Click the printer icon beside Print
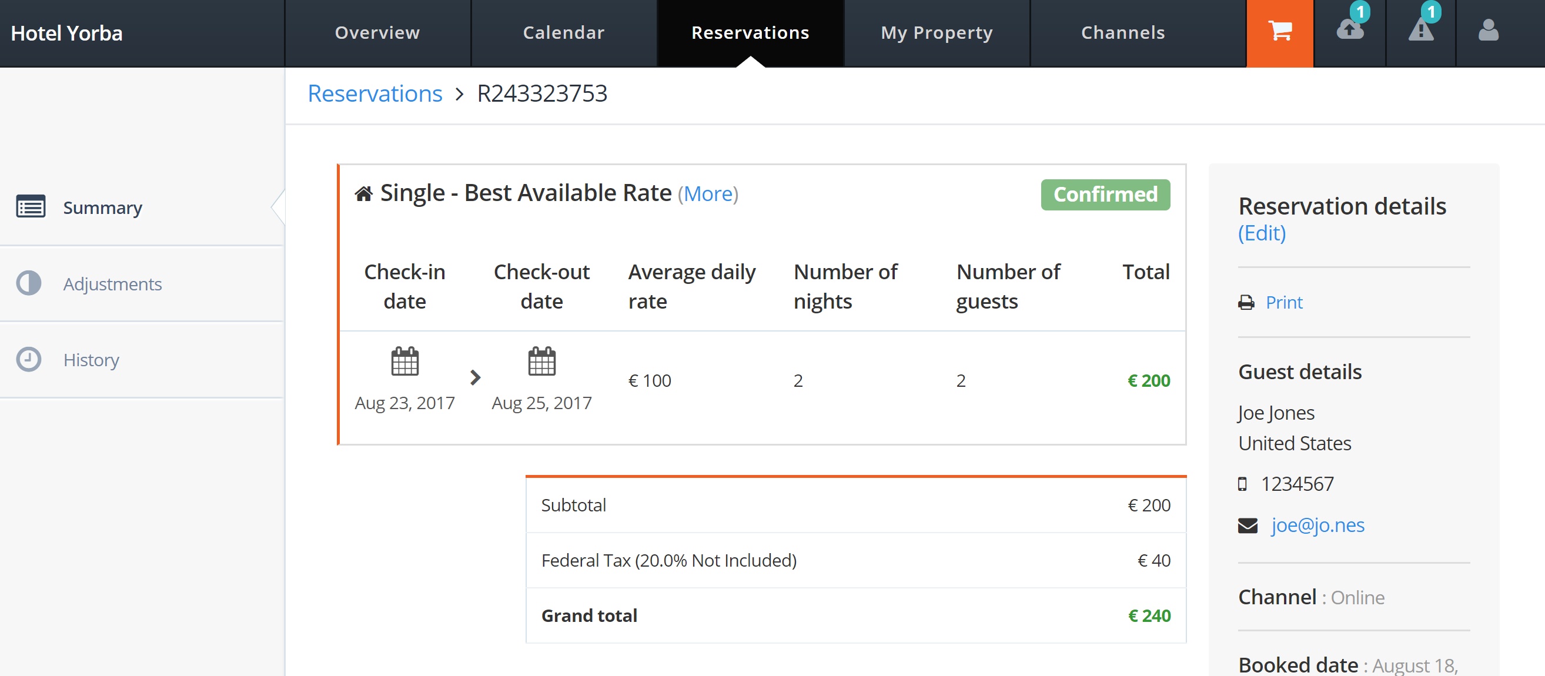 click(1246, 302)
